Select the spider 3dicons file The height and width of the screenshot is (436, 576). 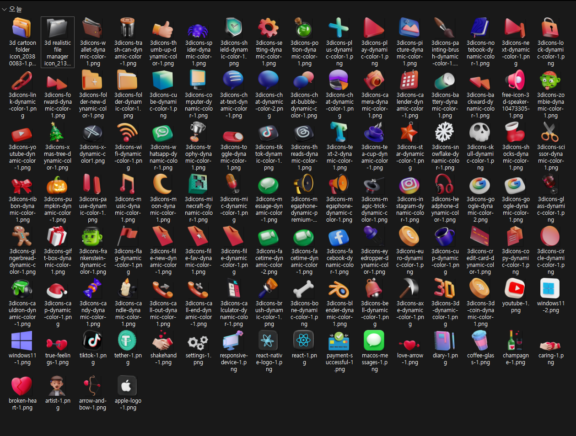coord(199,42)
